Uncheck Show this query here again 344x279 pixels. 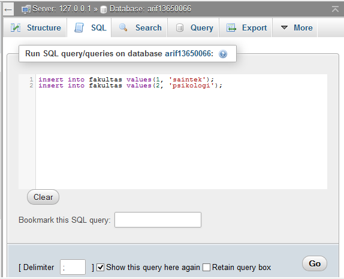click(x=101, y=268)
